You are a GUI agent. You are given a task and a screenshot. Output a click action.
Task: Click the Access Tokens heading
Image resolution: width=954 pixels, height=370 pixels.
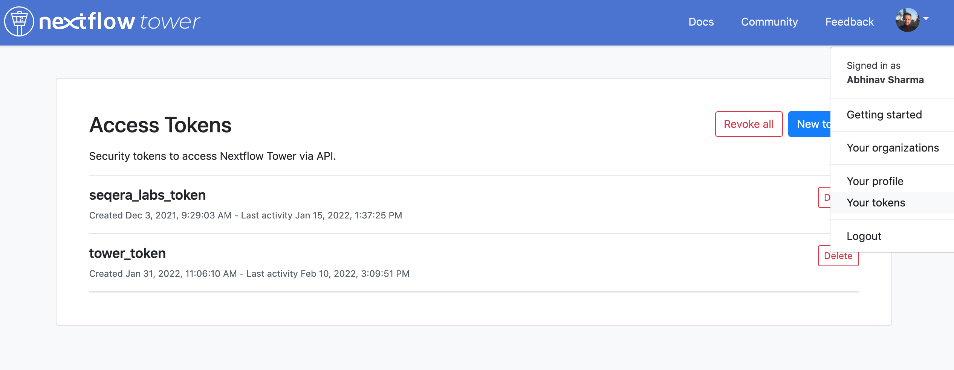pyautogui.click(x=160, y=125)
